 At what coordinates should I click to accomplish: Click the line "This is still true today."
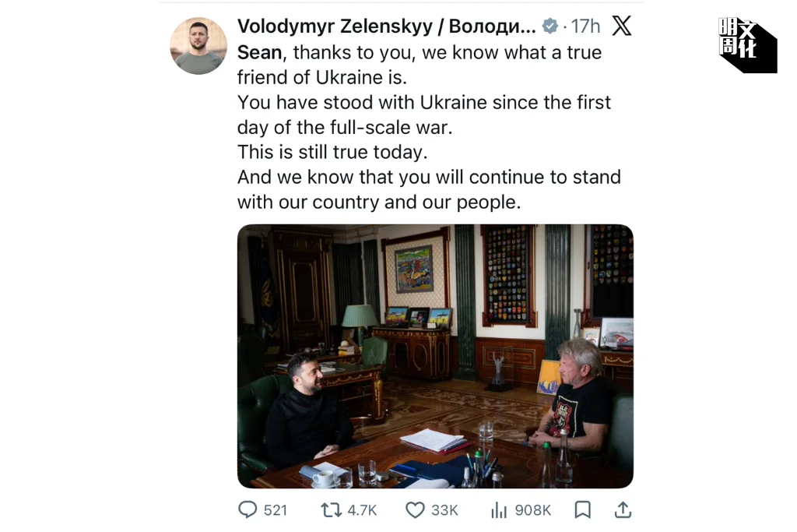pyautogui.click(x=333, y=152)
